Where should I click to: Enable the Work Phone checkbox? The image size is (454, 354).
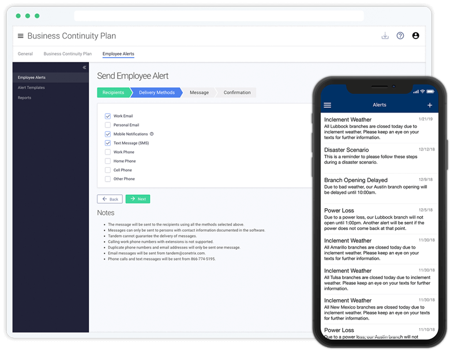[108, 152]
